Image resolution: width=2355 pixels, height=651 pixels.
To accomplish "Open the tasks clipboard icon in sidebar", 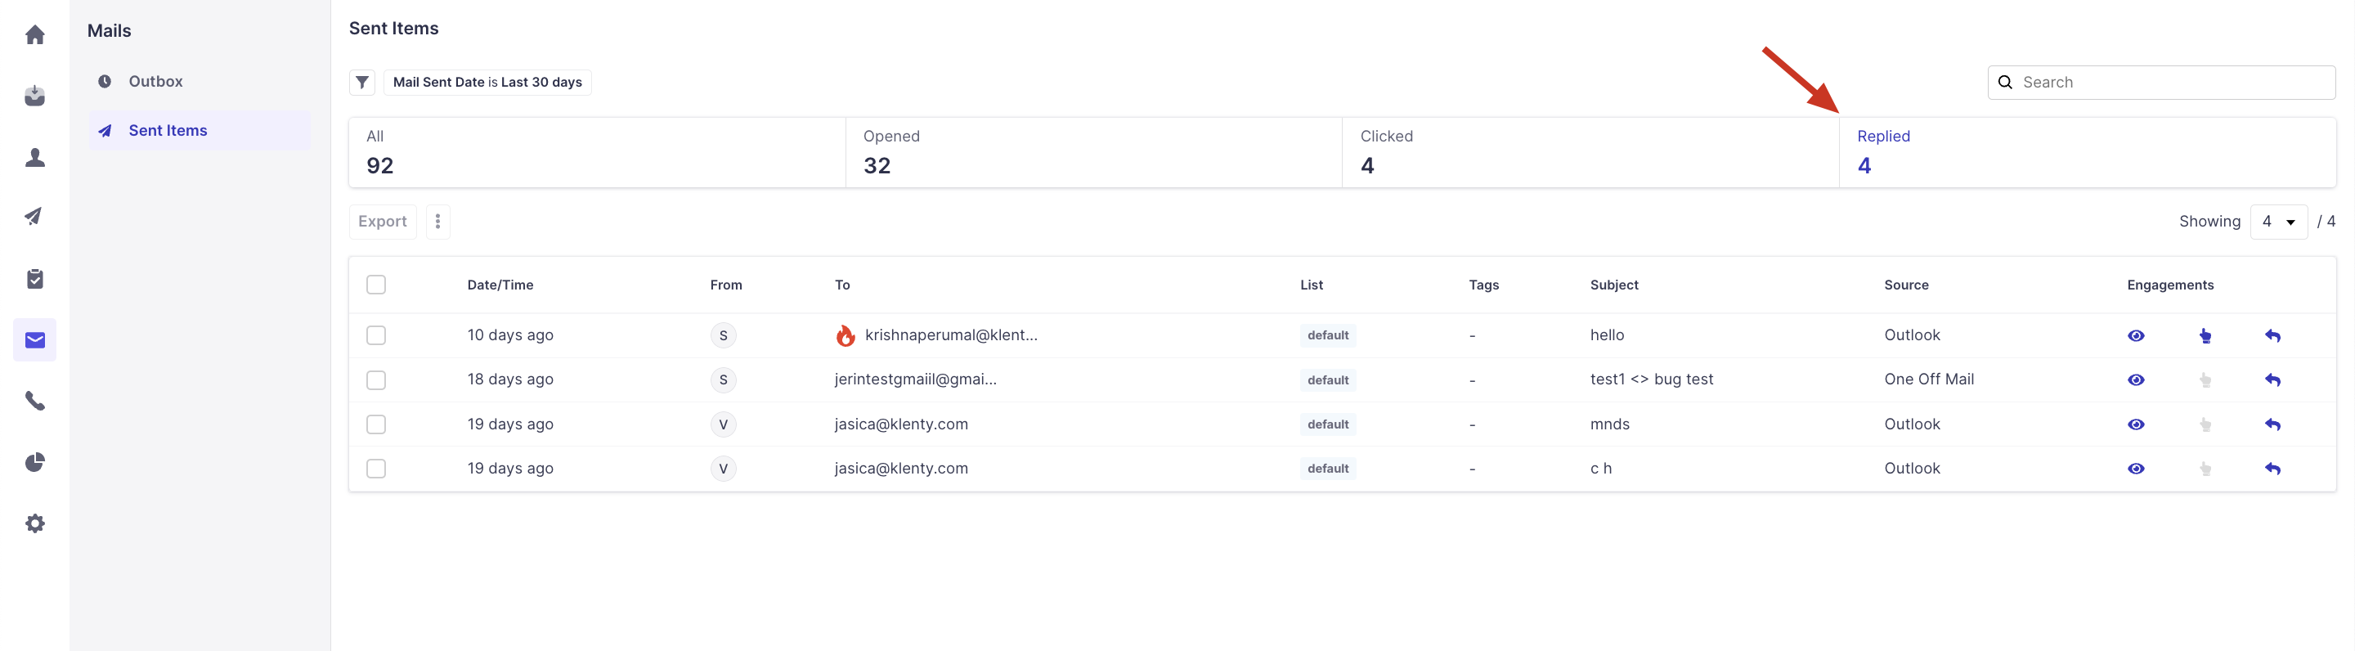I will tap(34, 279).
